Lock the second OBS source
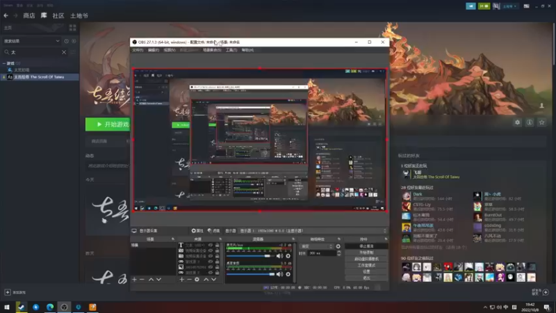 [217, 250]
